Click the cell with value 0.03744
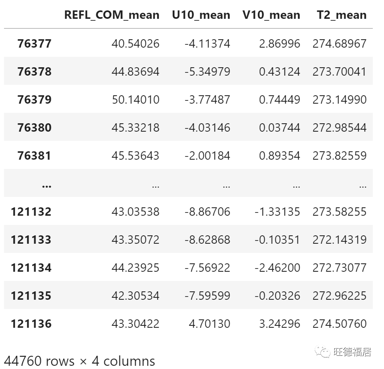 pos(279,127)
